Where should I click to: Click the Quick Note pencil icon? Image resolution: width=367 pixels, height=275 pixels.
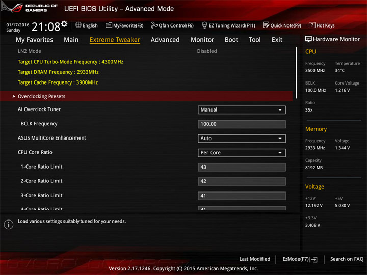click(266, 25)
